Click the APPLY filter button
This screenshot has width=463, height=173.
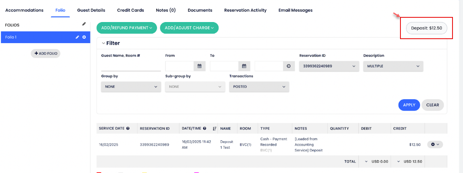[x=409, y=105]
